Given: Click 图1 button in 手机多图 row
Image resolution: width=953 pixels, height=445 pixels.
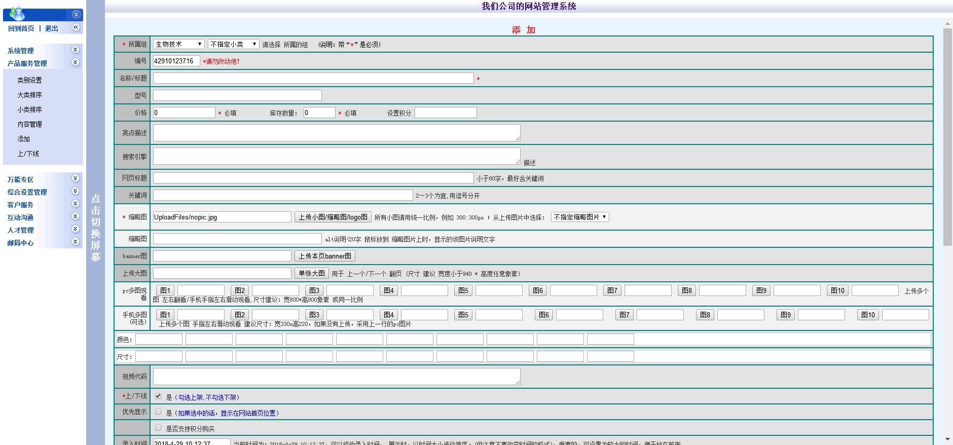Looking at the screenshot, I should click(x=165, y=315).
